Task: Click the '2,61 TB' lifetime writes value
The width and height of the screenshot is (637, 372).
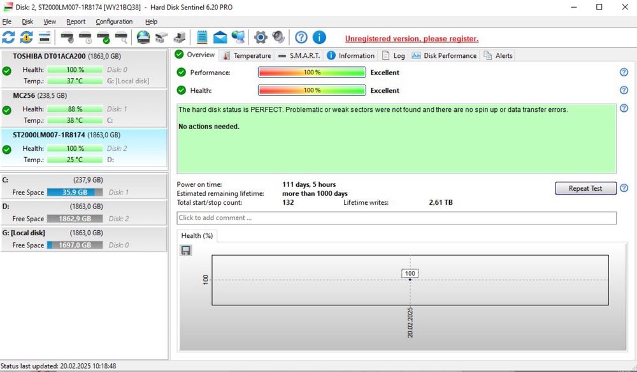Action: coord(441,202)
